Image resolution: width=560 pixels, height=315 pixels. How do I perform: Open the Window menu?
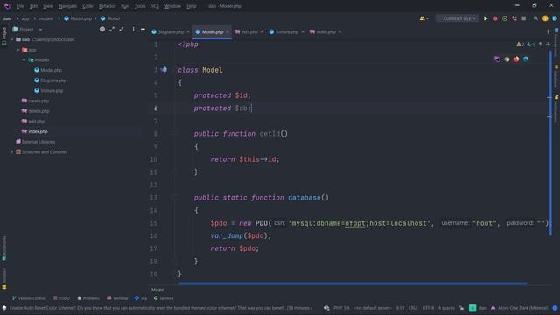pyautogui.click(x=172, y=6)
